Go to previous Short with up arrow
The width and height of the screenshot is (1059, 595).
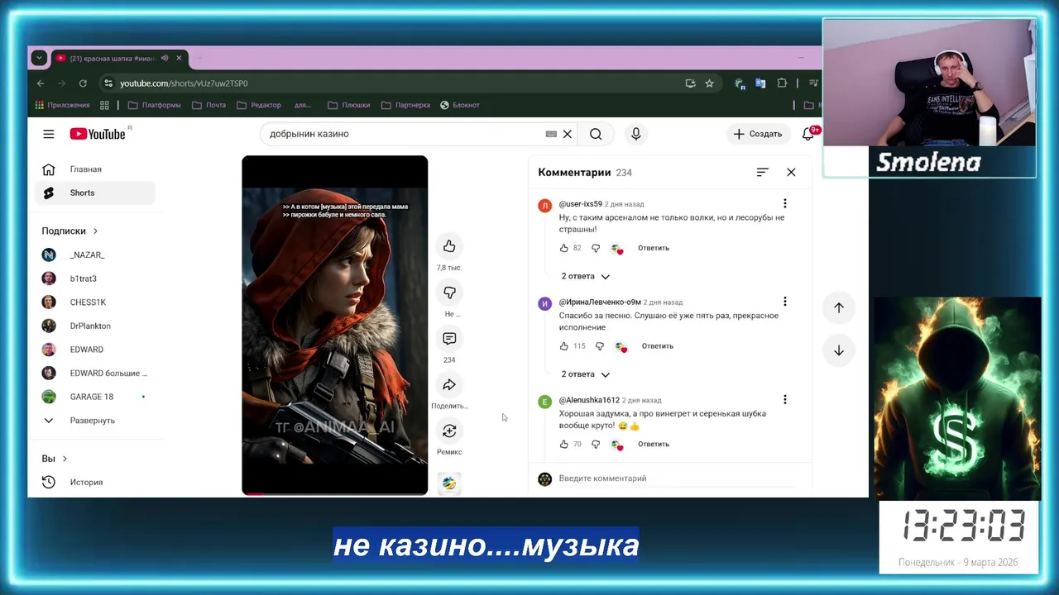839,307
